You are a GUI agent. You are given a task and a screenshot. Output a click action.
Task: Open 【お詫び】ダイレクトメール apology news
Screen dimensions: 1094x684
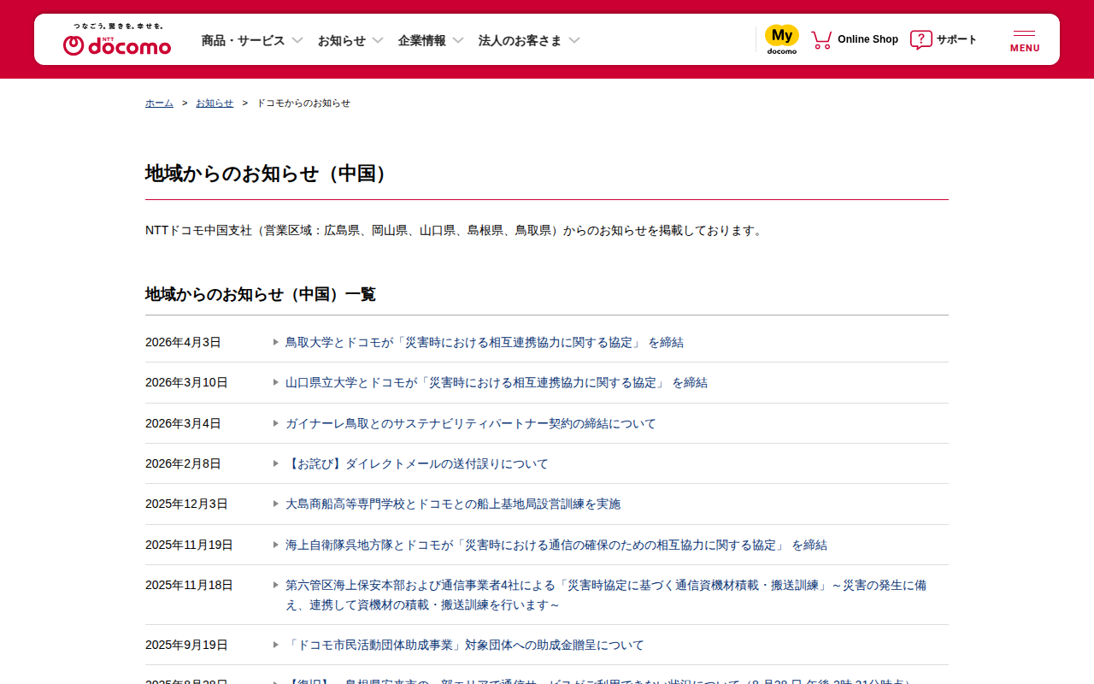coord(417,463)
